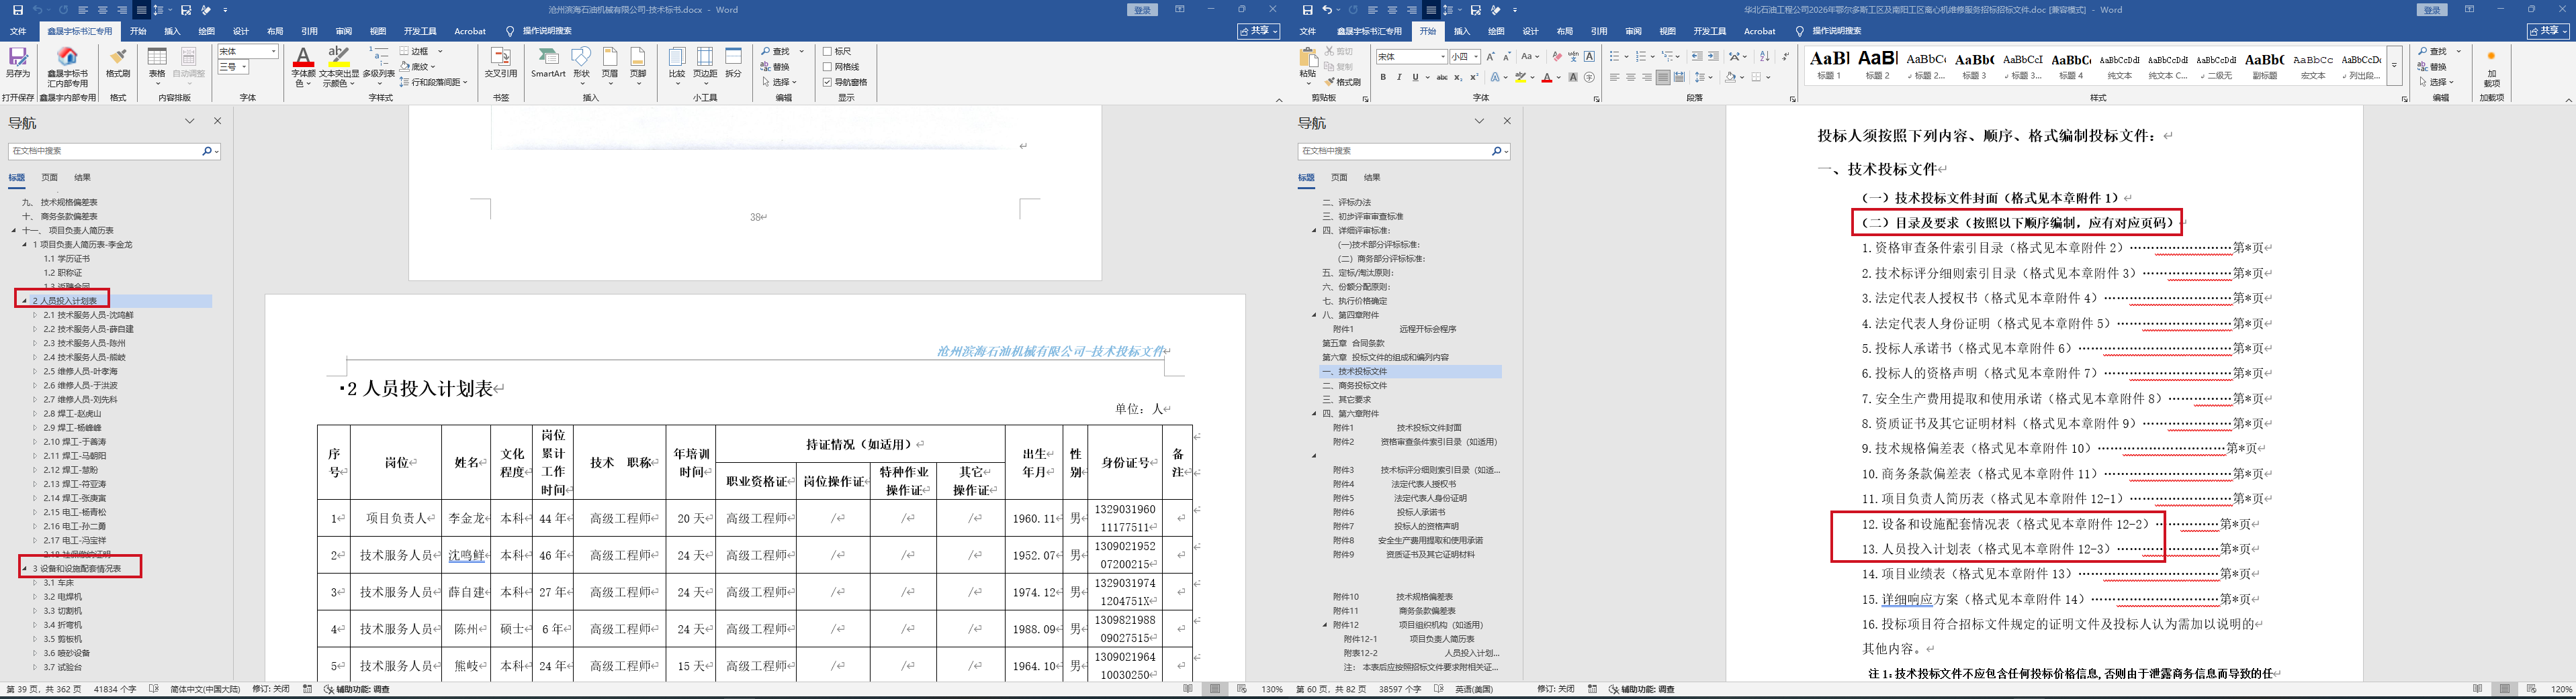
Task: Click the red font color button in right ribbon
Action: [x=1546, y=78]
